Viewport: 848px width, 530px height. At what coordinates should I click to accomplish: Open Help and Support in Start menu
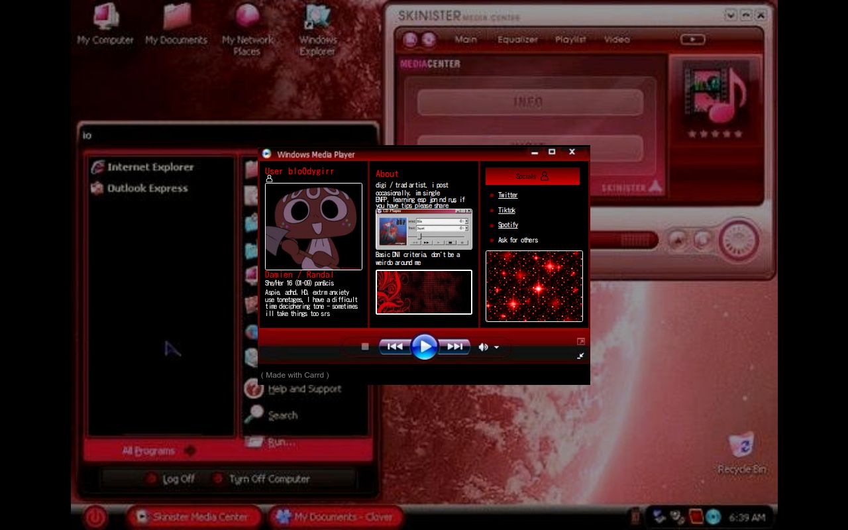click(293, 389)
